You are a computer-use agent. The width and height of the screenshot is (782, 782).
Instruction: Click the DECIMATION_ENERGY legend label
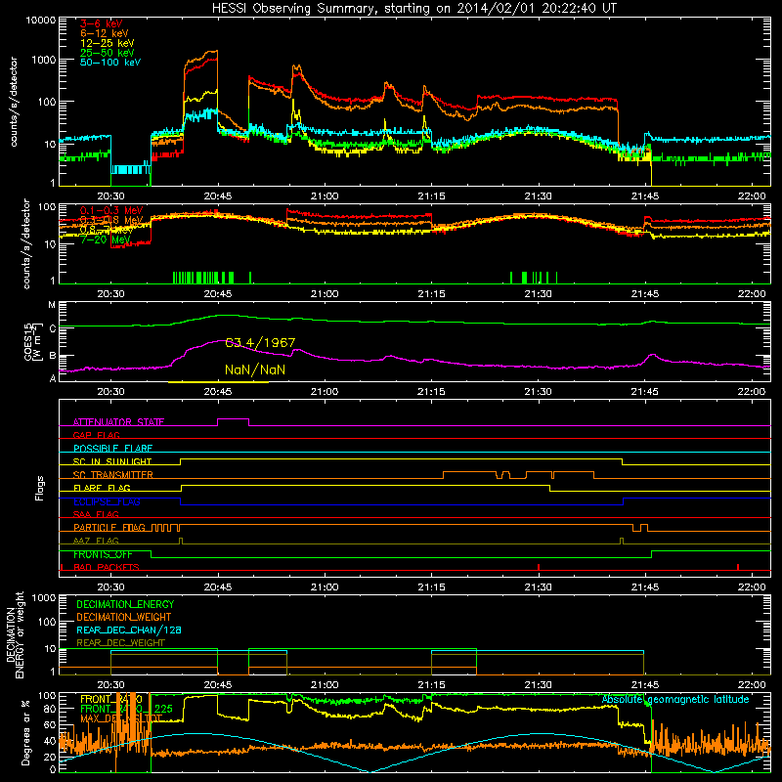click(x=125, y=604)
